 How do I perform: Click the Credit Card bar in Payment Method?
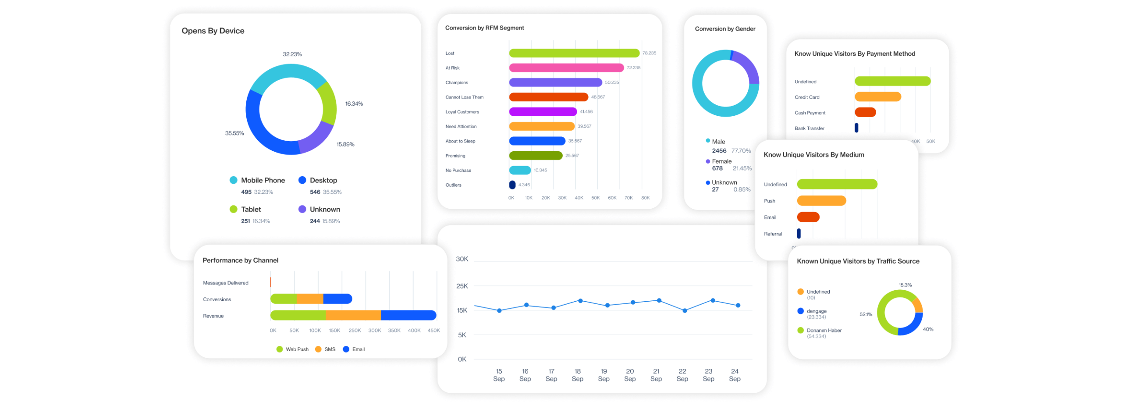(x=877, y=96)
